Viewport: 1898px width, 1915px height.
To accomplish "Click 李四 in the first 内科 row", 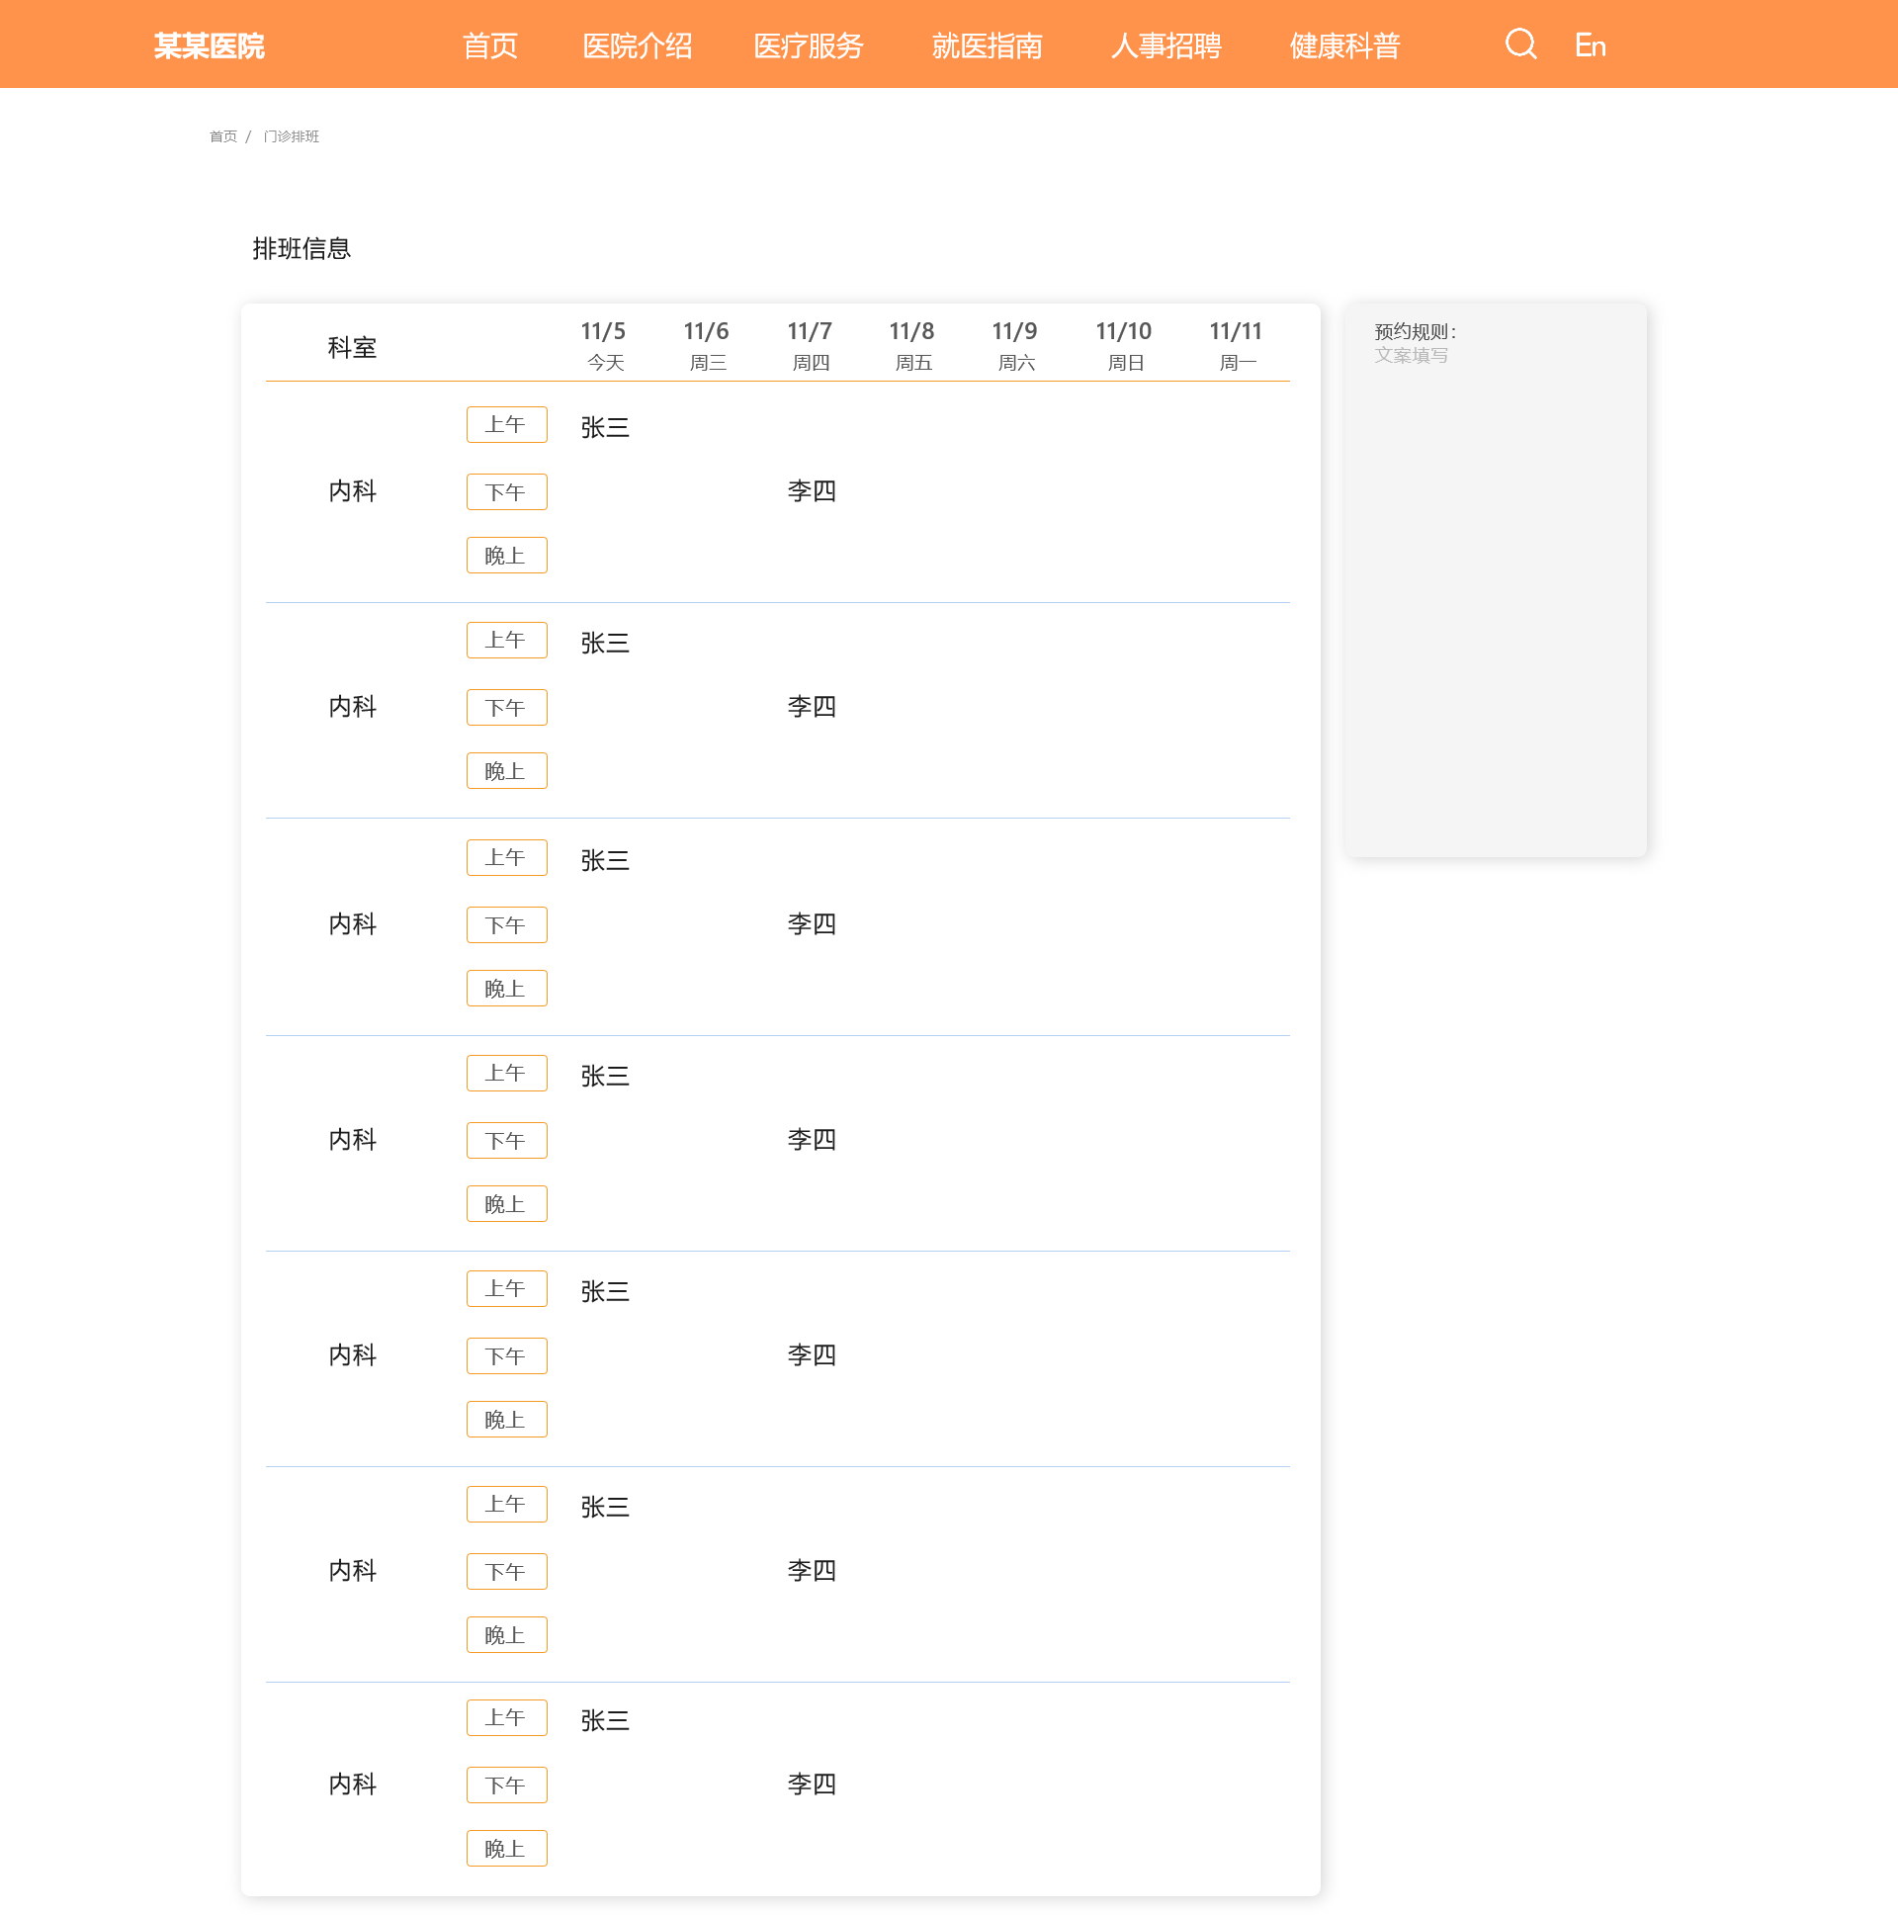I will 812,491.
